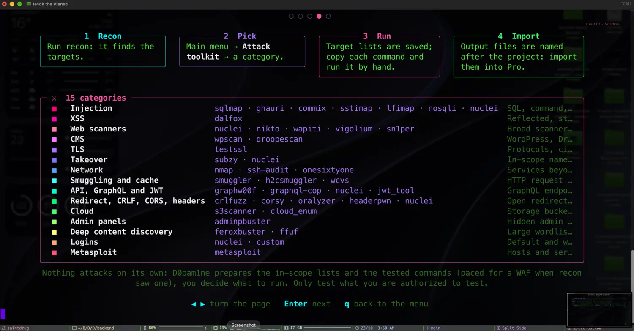The width and height of the screenshot is (634, 331).
Task: Select the Admin panels category row
Action: tap(312, 222)
